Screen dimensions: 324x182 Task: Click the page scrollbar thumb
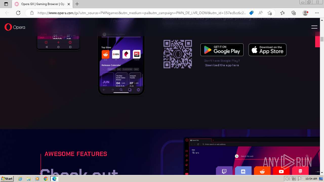322,39
